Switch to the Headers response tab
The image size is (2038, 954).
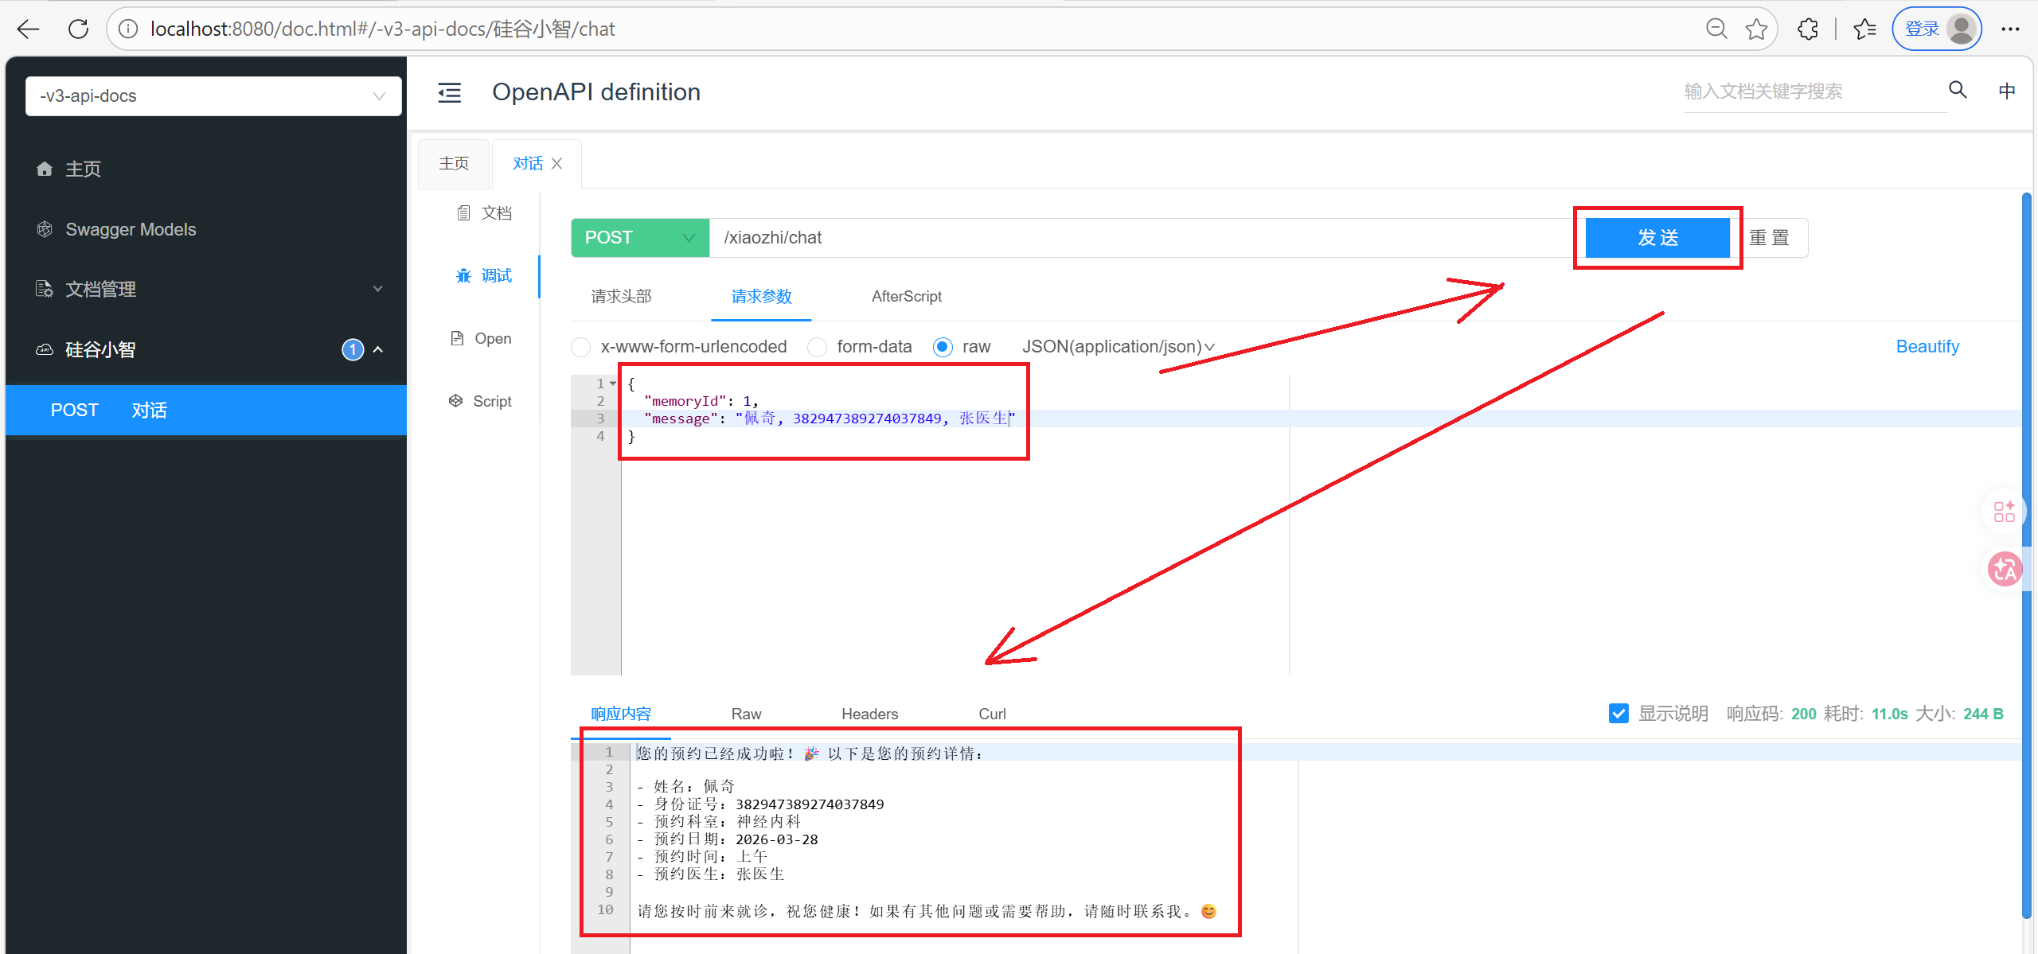(x=869, y=714)
